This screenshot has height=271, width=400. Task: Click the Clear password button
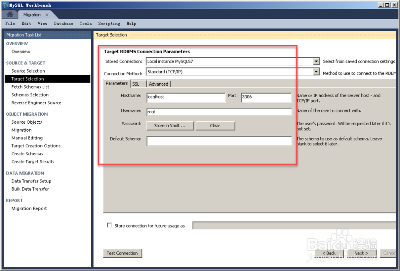(215, 126)
